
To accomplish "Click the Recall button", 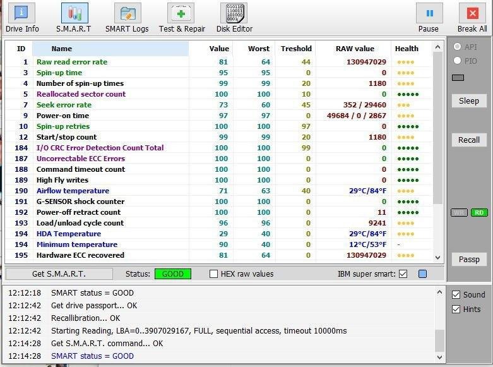I will pyautogui.click(x=469, y=140).
